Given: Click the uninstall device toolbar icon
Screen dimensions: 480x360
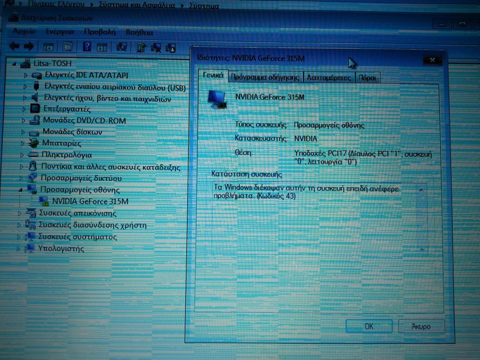Looking at the screenshot, I should tap(156, 48).
